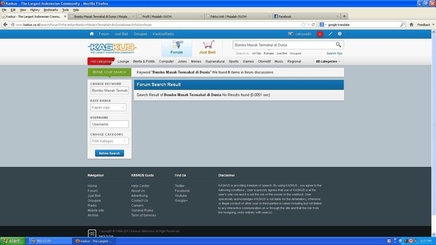The height and width of the screenshot is (245, 436).
Task: Open the Twitter footer link
Action: pyautogui.click(x=180, y=186)
